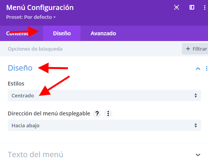Open three-dot menu beside dropdown direction label
Image resolution: width=208 pixels, height=166 pixels.
(108, 113)
